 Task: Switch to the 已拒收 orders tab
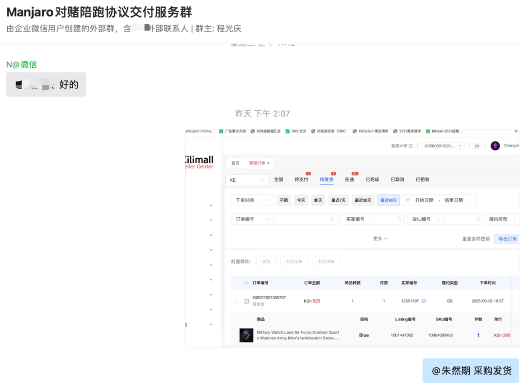click(423, 179)
